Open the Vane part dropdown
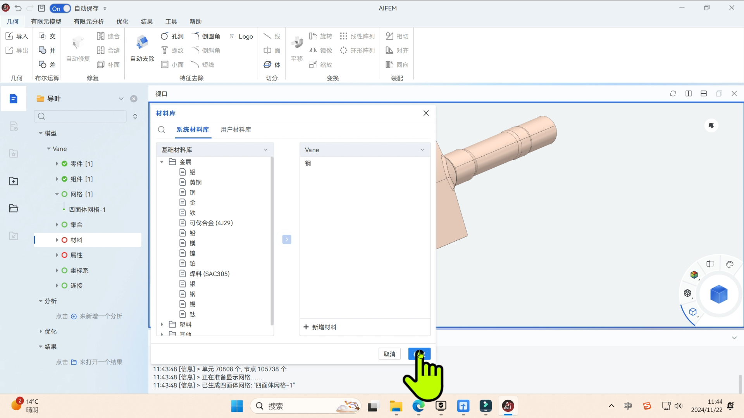This screenshot has height=418, width=744. tap(364, 150)
